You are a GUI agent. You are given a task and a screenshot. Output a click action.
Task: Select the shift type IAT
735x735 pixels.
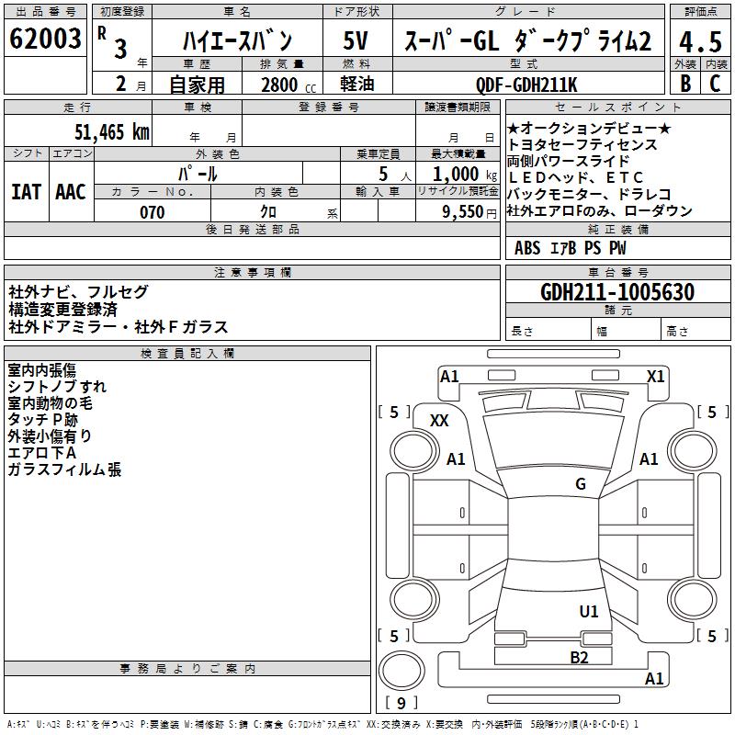coord(27,192)
